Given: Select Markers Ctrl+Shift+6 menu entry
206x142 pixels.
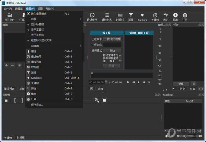Looking at the screenshot, I should pyautogui.click(x=54, y=78).
